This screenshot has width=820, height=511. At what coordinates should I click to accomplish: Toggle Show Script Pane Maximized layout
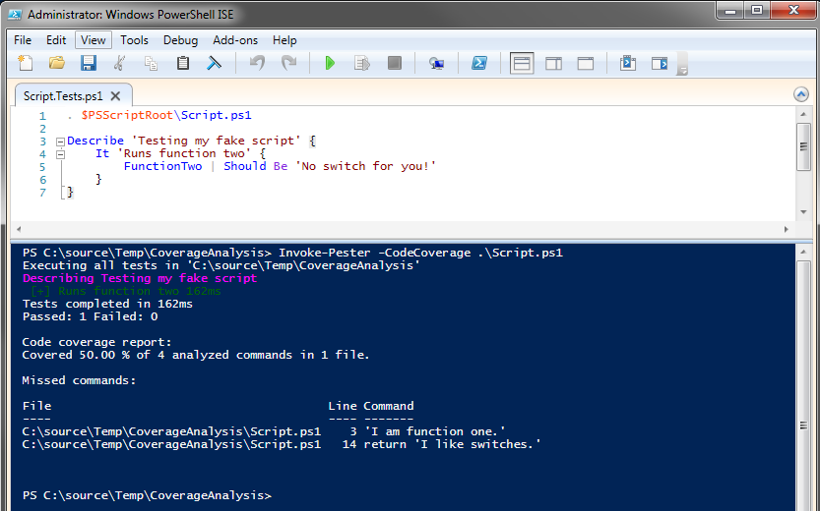pos(585,63)
